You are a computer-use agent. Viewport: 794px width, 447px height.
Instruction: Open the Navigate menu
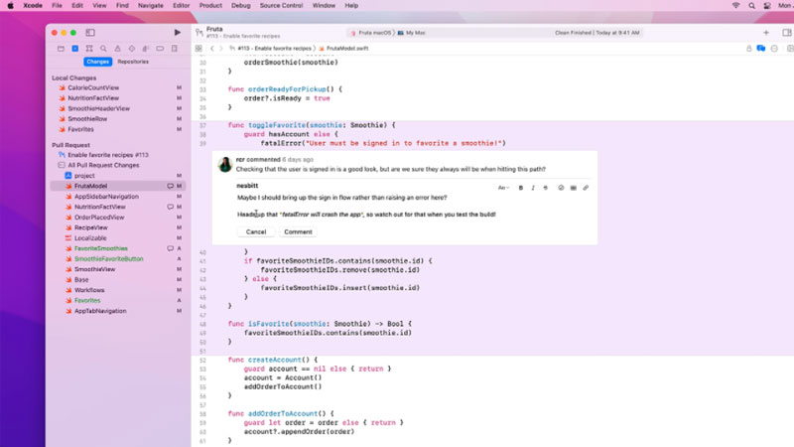(151, 6)
